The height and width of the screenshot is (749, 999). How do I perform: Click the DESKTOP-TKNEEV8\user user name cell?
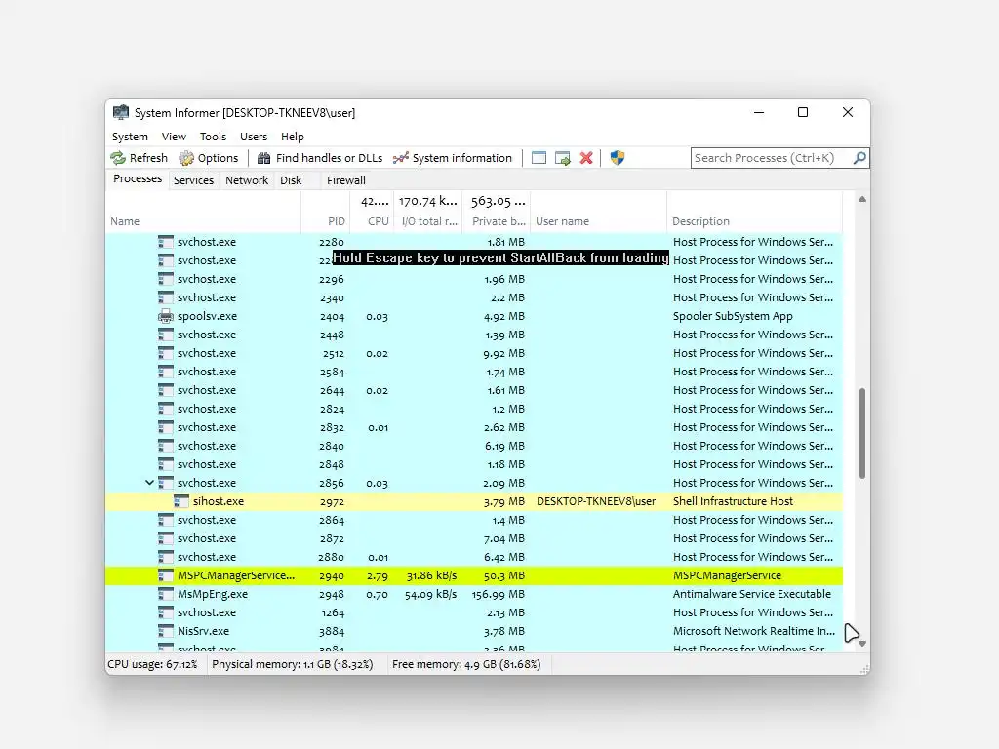click(596, 501)
